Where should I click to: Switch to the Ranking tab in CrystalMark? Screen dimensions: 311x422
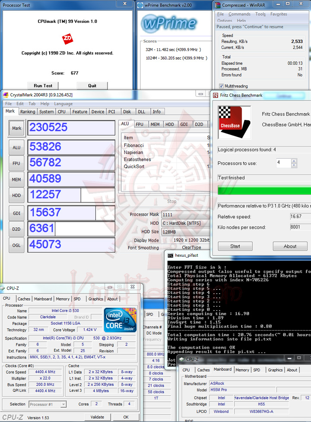(28, 112)
